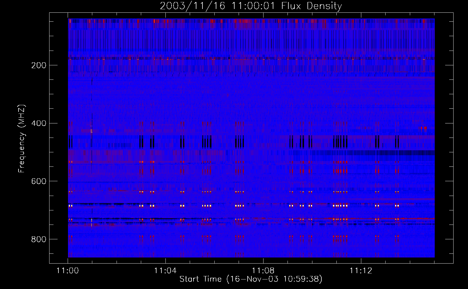The width and height of the screenshot is (468, 289).
Task: Click the 800 frequency tick label
Action: pyautogui.click(x=39, y=239)
